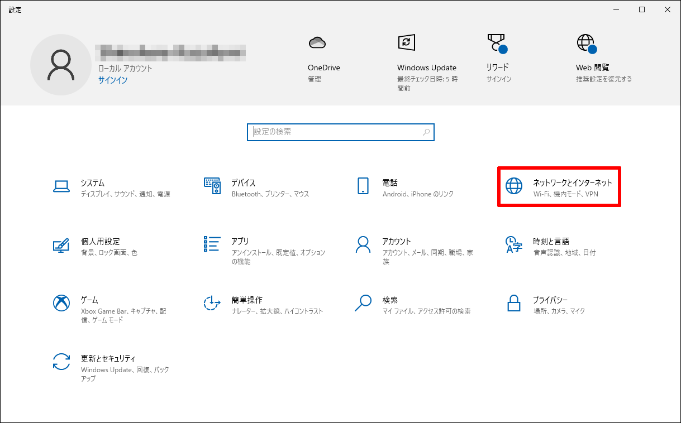Click the ゲーム Xbox icon
The image size is (681, 423).
61,303
